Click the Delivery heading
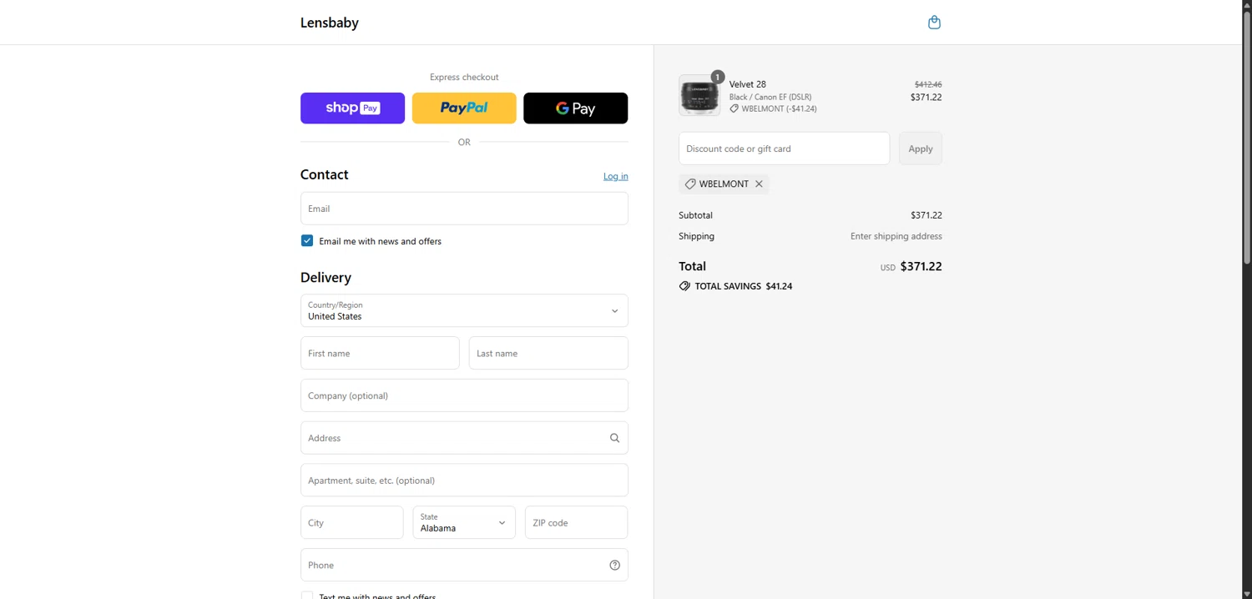The height and width of the screenshot is (599, 1252). click(326, 277)
